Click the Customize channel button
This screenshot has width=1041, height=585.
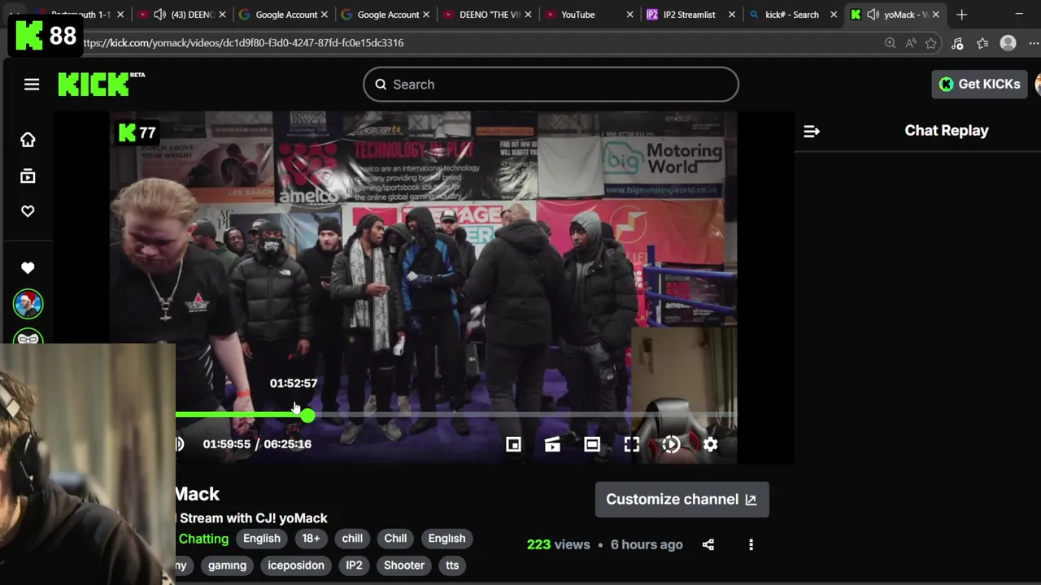coord(682,500)
